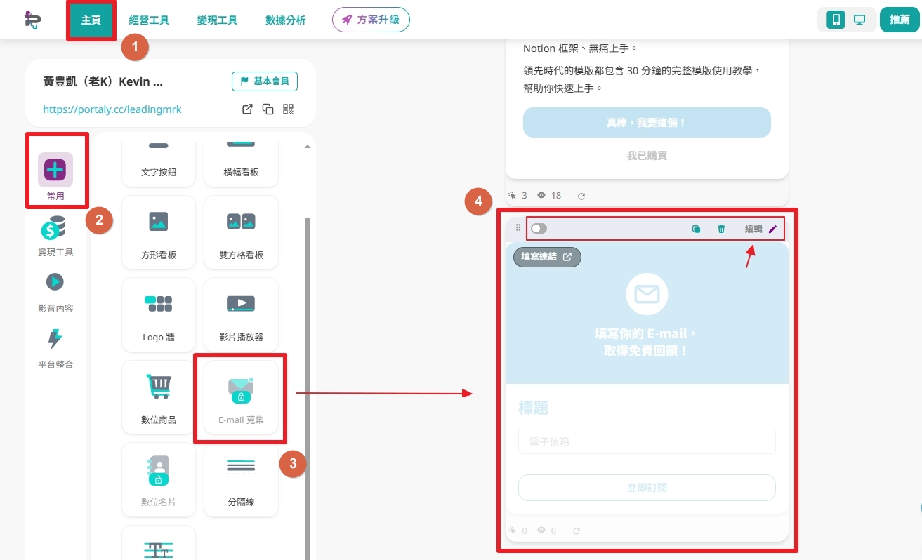Add the 影片播放器 block
The width and height of the screenshot is (922, 560).
tap(241, 314)
